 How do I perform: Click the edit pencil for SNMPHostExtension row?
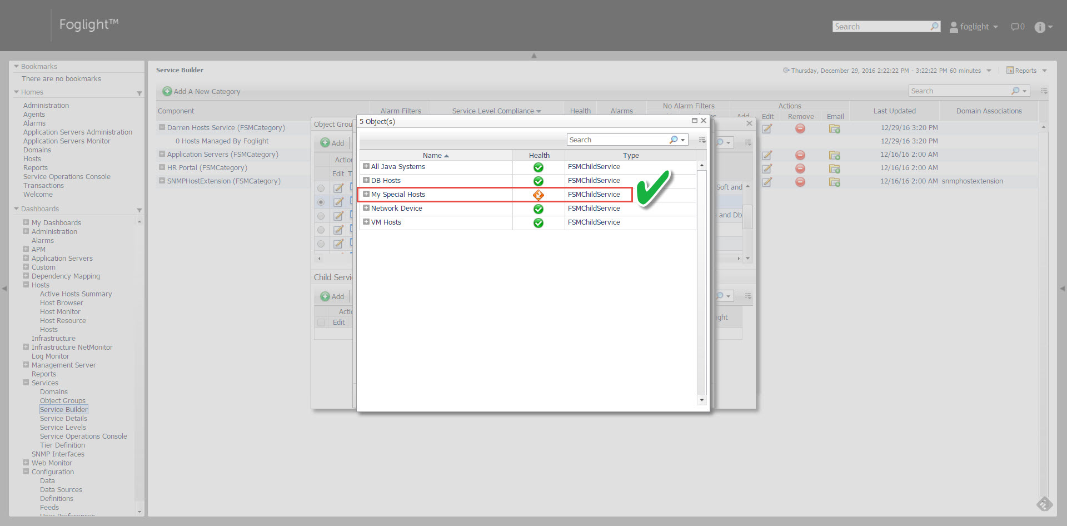767,182
